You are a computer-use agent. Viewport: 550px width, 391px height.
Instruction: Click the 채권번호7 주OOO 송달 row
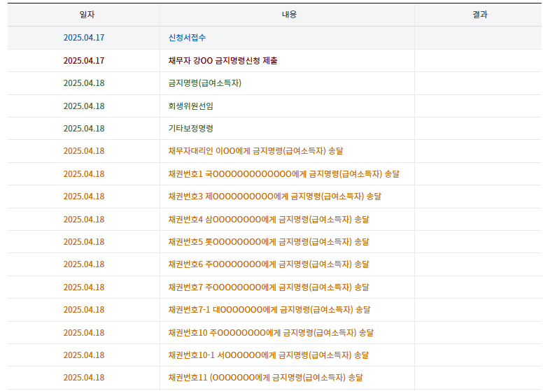[x=274, y=287]
